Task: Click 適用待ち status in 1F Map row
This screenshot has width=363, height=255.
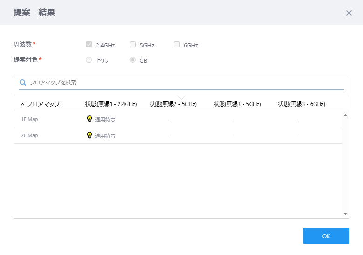Action: pyautogui.click(x=105, y=120)
